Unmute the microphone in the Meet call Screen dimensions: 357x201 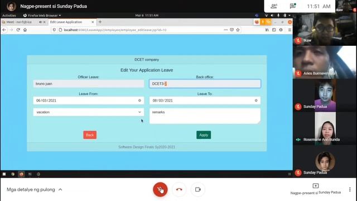point(160,189)
